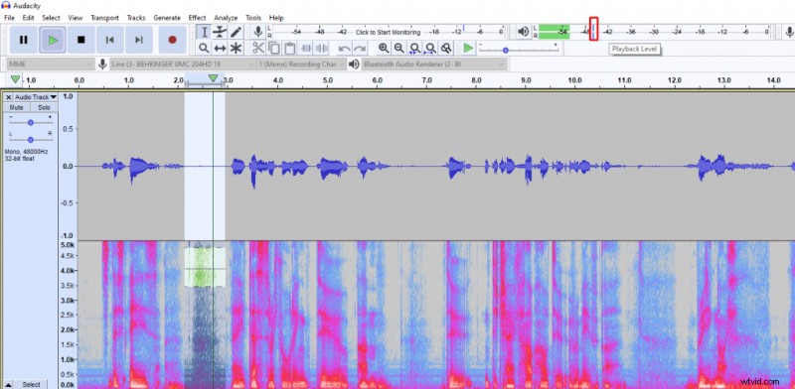Click Click to Start Monitoring on recording meter
This screenshot has width=795, height=389.
388,32
